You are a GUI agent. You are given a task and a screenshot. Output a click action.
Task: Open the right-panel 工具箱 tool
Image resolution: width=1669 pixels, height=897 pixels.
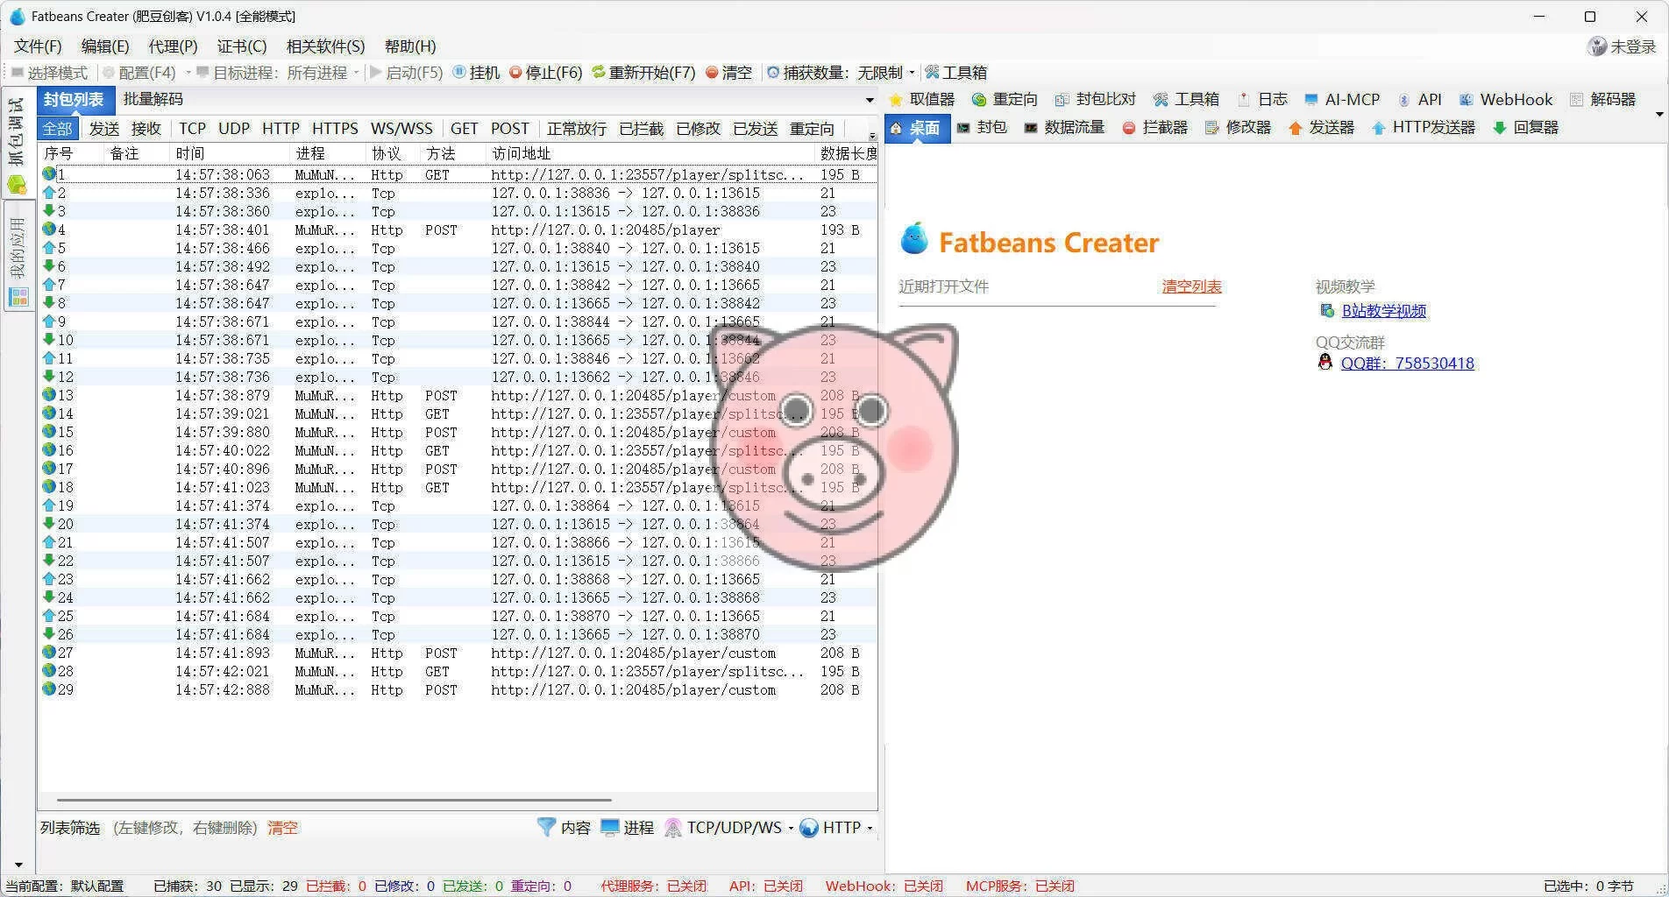[x=1186, y=100]
